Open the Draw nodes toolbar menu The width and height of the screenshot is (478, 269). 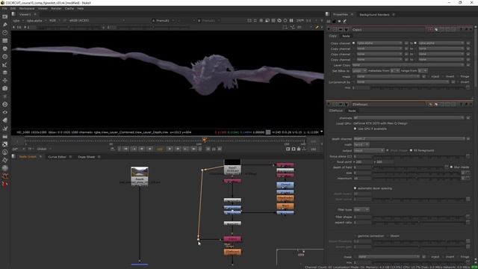point(5,25)
